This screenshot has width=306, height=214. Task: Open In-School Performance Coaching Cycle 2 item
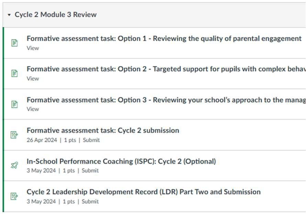point(121,161)
